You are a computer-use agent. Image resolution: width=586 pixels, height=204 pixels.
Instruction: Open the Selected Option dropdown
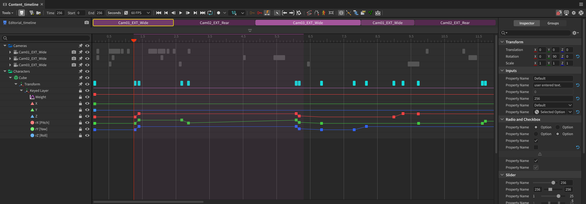(x=553, y=112)
